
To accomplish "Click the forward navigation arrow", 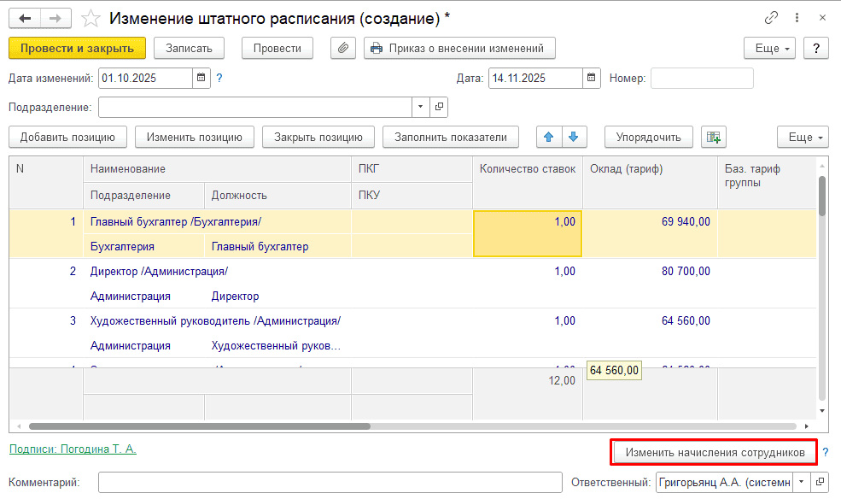I will point(55,18).
